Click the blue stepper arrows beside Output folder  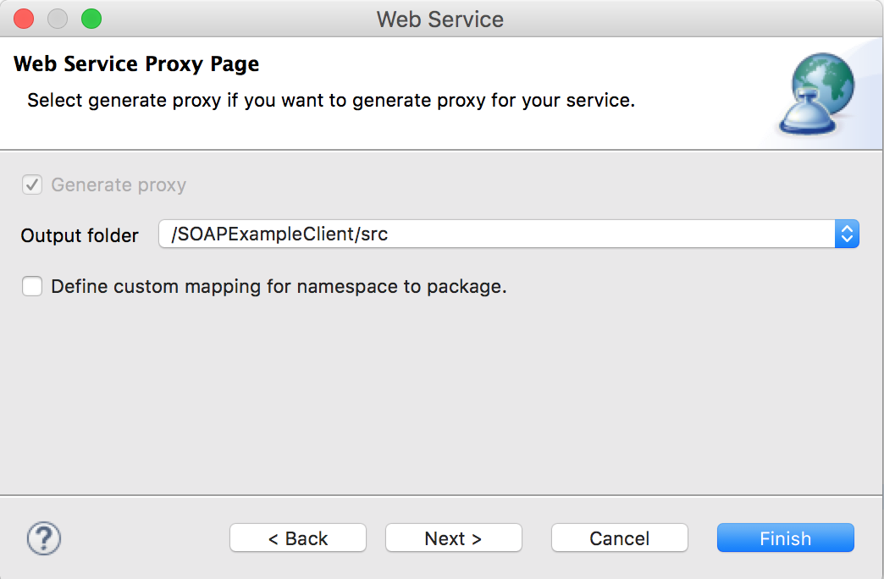(846, 234)
